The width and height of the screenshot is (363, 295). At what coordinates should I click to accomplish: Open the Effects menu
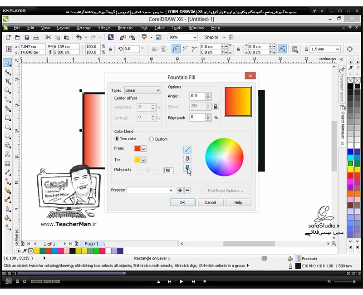point(104,28)
